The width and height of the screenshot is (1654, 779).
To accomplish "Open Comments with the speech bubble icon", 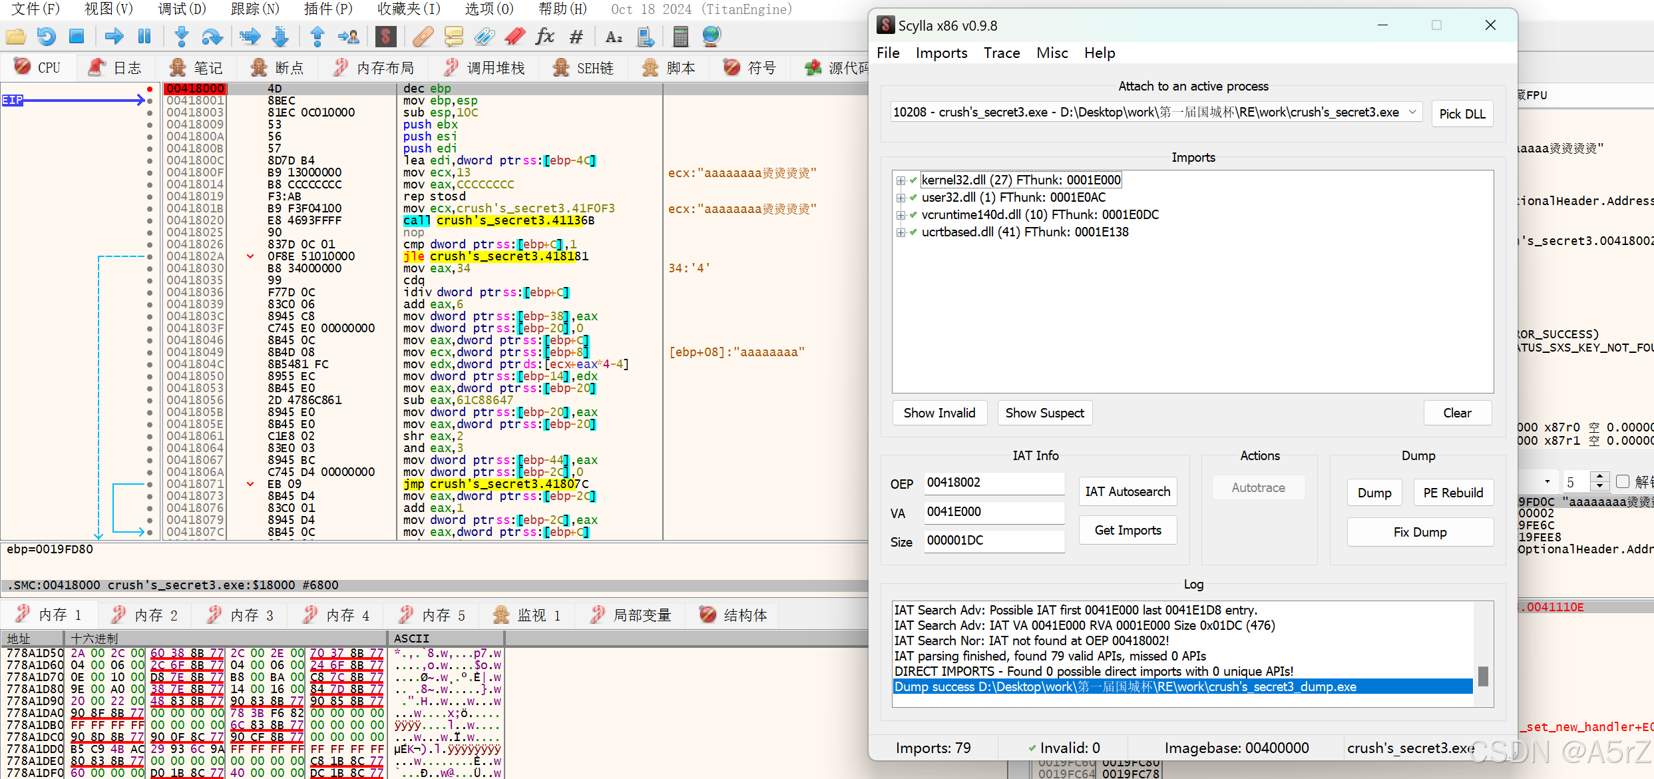I will 454,37.
